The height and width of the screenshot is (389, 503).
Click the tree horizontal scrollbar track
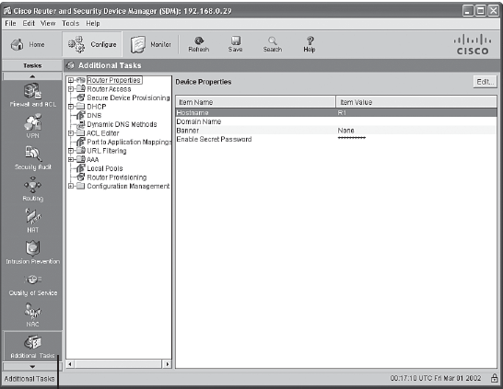[x=119, y=363]
